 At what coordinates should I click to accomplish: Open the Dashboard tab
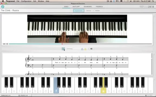point(88,7)
